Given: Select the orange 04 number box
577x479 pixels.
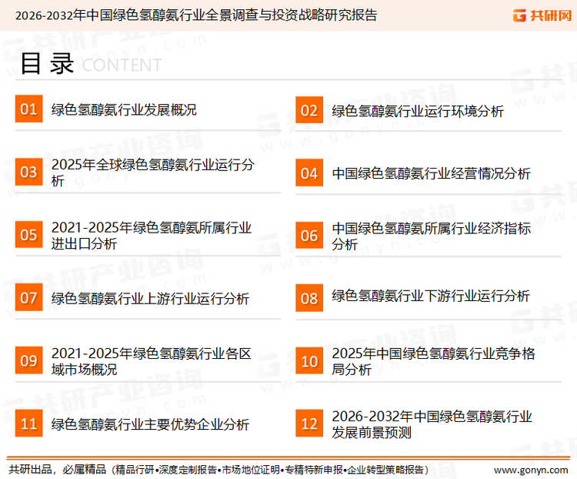Looking at the screenshot, I should [x=309, y=173].
